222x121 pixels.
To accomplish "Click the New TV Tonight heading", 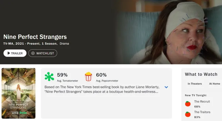I will pos(196,95).
